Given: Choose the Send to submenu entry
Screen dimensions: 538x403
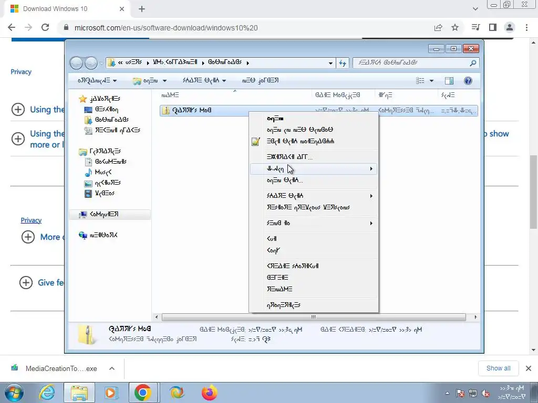Looking at the screenshot, I should [x=314, y=223].
